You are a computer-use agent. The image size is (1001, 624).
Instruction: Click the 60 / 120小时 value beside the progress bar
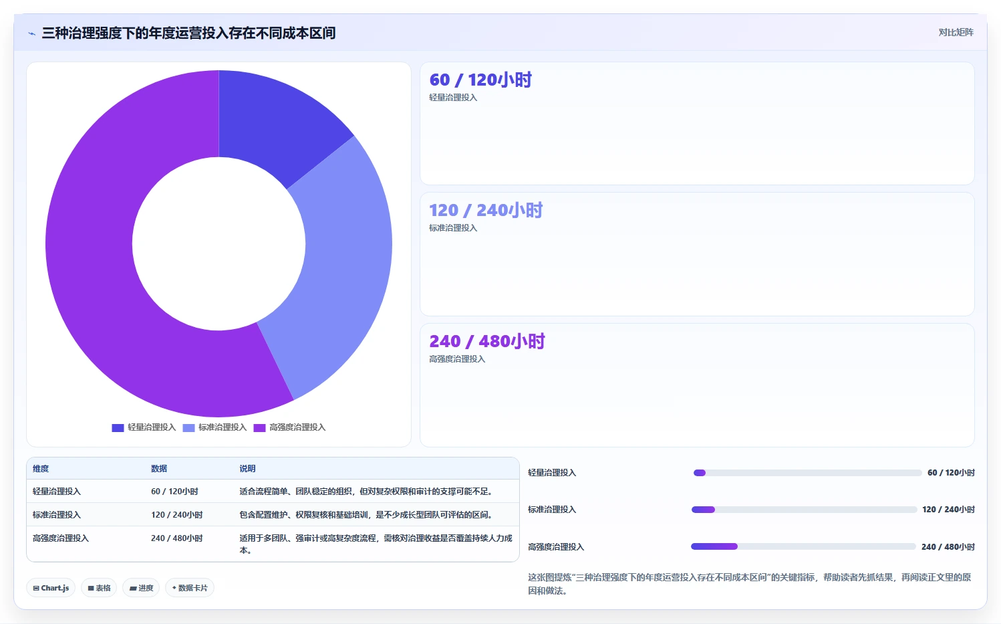[x=951, y=473]
